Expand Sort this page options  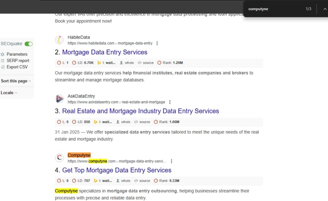(x=16, y=81)
